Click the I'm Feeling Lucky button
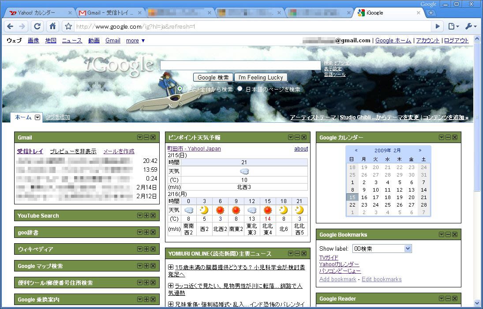 [261, 77]
